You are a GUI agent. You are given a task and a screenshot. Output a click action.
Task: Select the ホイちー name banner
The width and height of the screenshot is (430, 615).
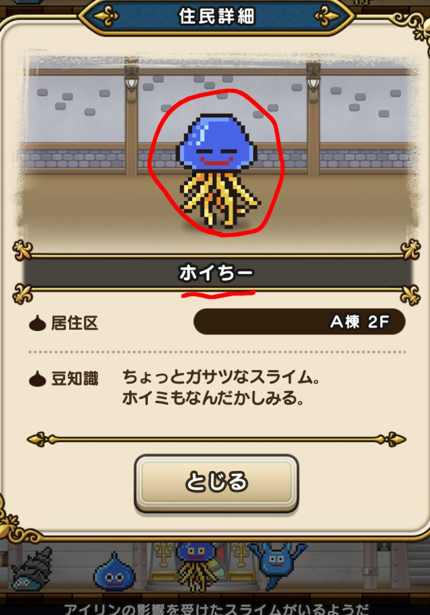pos(216,273)
